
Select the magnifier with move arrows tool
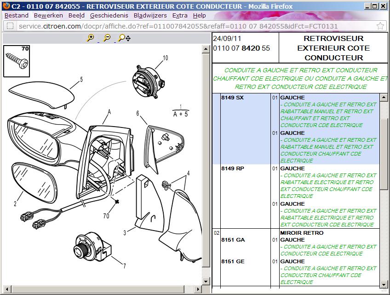[124, 38]
